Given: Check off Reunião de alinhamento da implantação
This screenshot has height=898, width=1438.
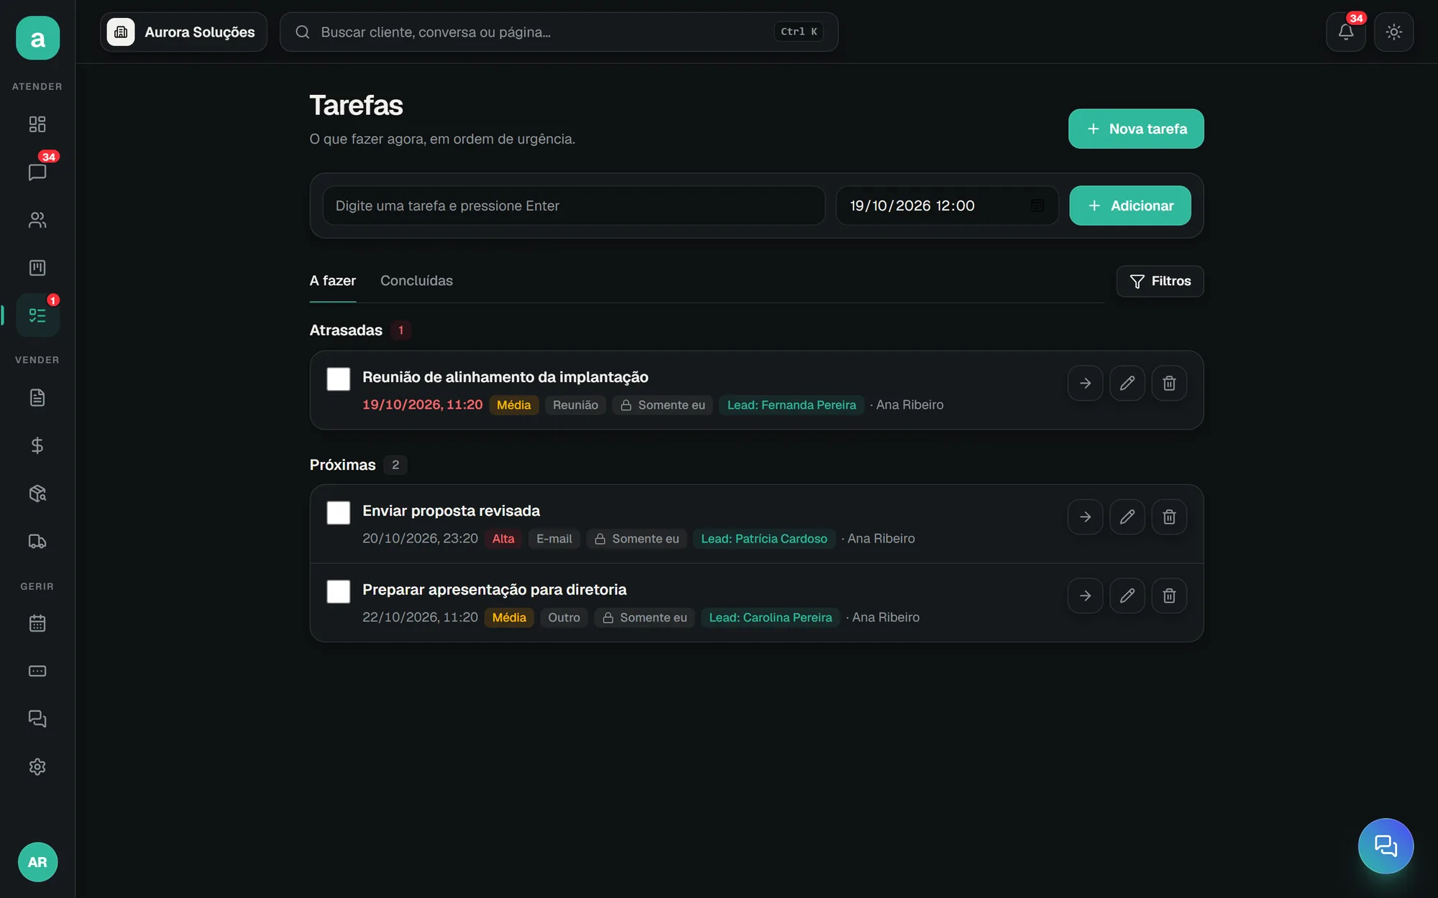Looking at the screenshot, I should point(339,379).
